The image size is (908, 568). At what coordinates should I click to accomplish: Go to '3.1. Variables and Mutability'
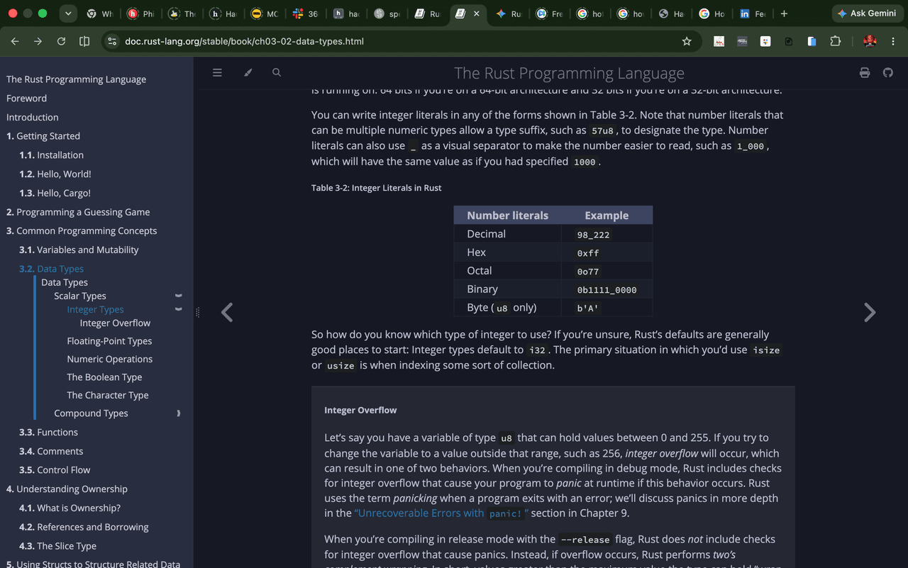(x=79, y=250)
